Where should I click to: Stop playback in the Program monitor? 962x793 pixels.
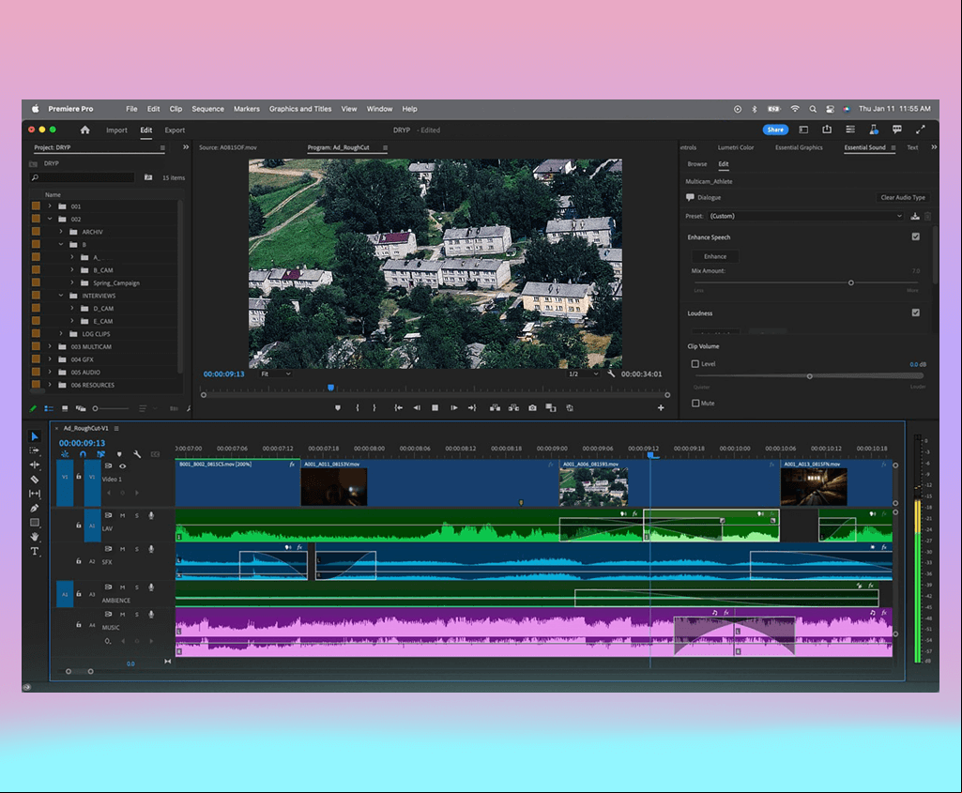click(435, 408)
